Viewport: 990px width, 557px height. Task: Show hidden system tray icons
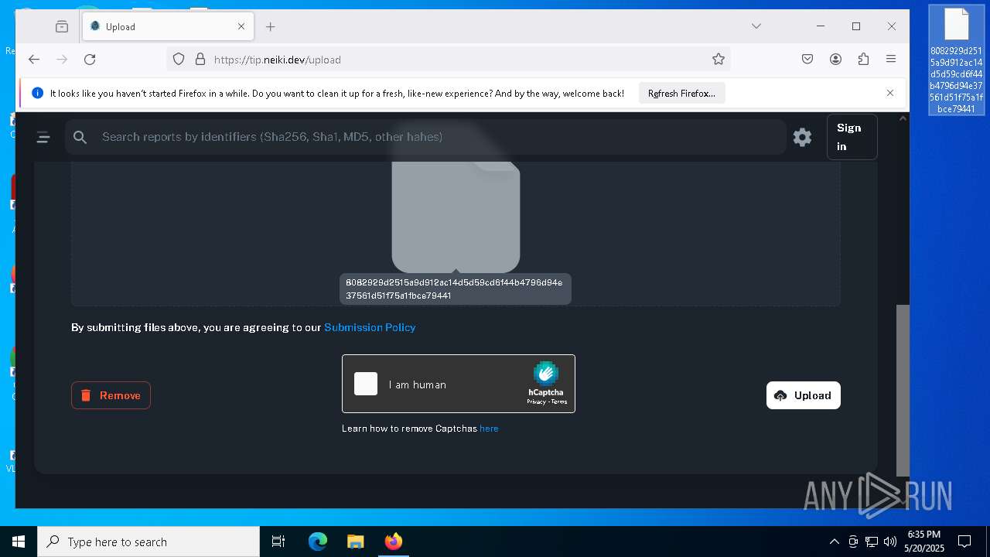click(x=834, y=542)
